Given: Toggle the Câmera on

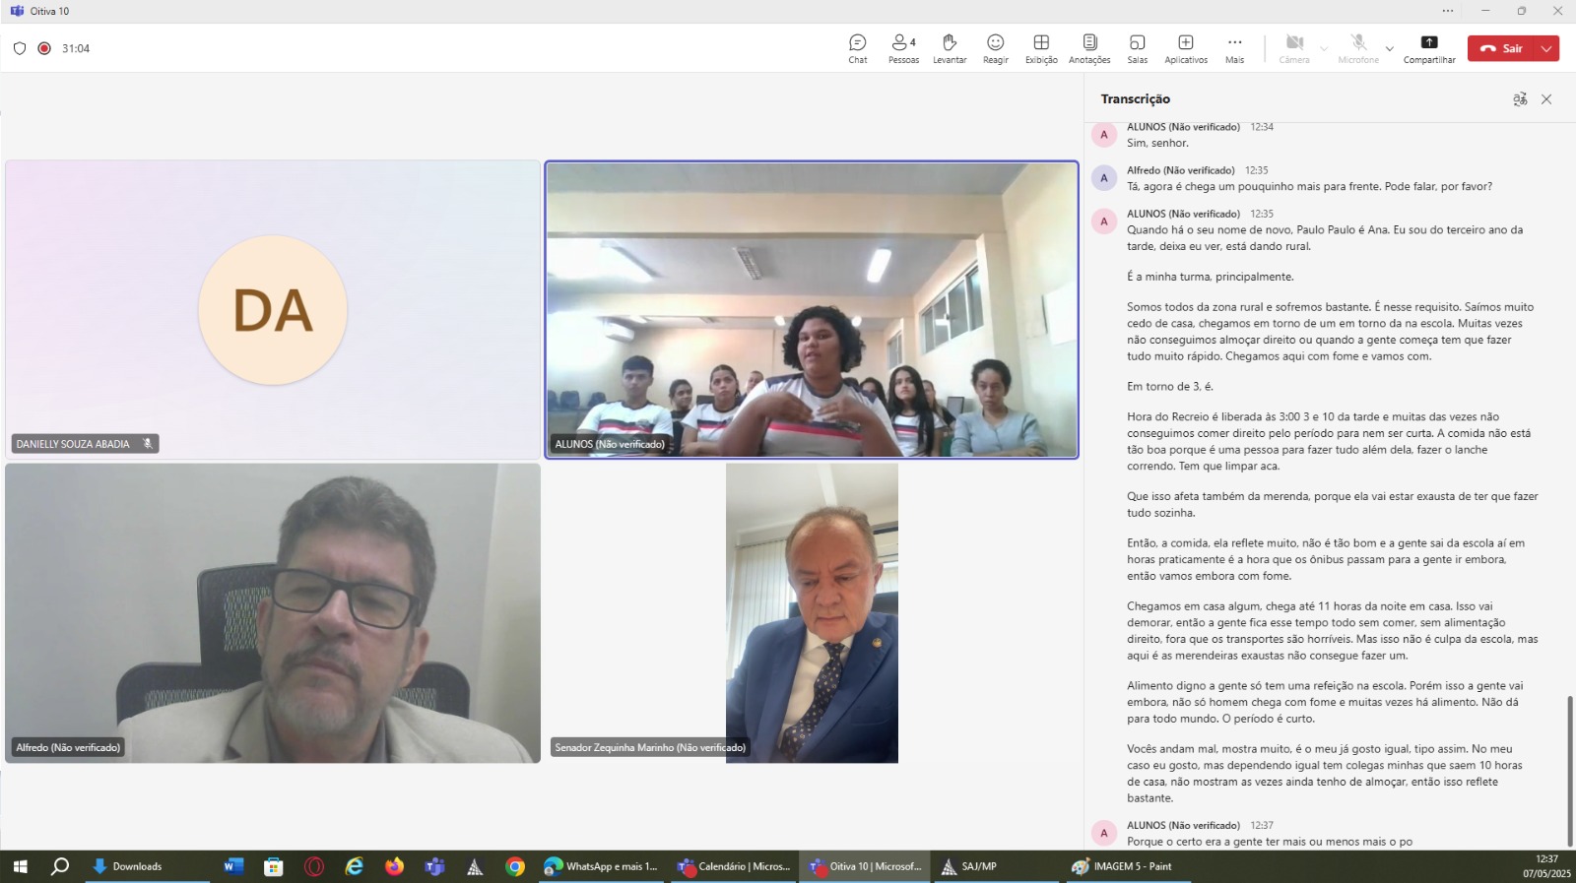Looking at the screenshot, I should coord(1294,48).
